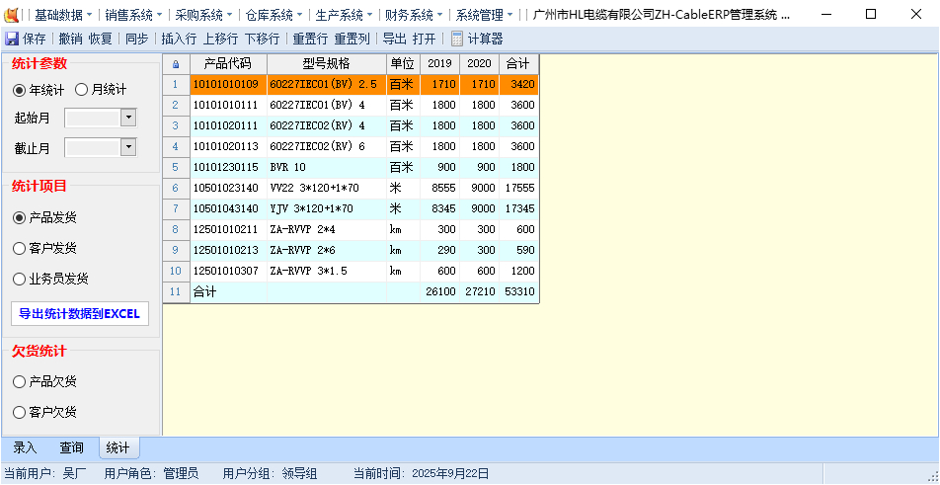Screen dimensions: 940x485
Task: Expand the end month (截止月) dropdown
Action: (128, 147)
